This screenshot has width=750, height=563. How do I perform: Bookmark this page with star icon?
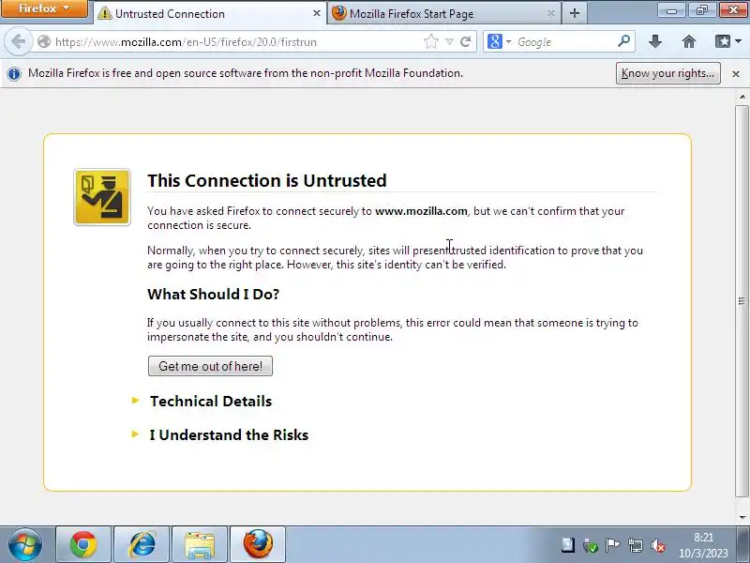click(431, 41)
